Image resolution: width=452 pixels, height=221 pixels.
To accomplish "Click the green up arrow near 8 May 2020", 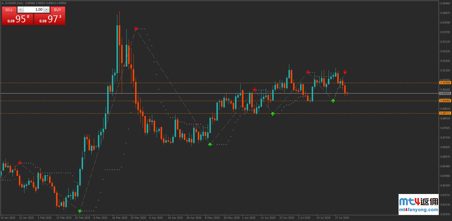I will (x=210, y=144).
